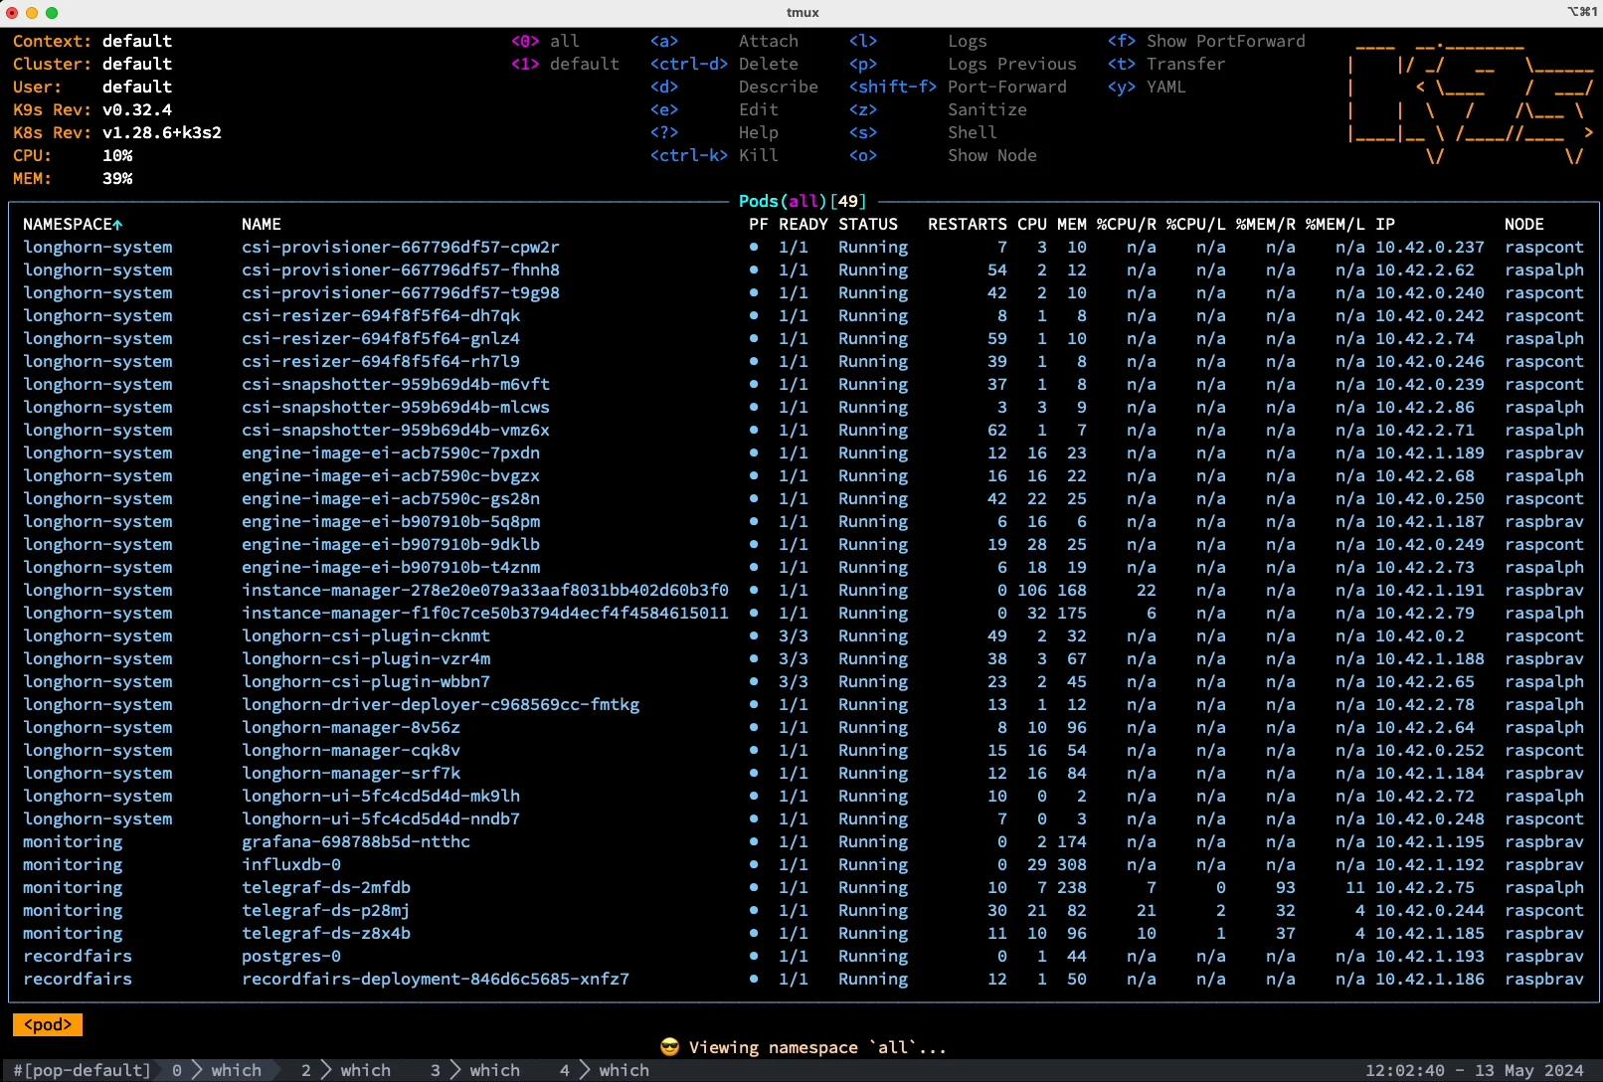Screen dimensions: 1603x1082
Task: Switch to tmux window 3 which
Action: tap(475, 1070)
